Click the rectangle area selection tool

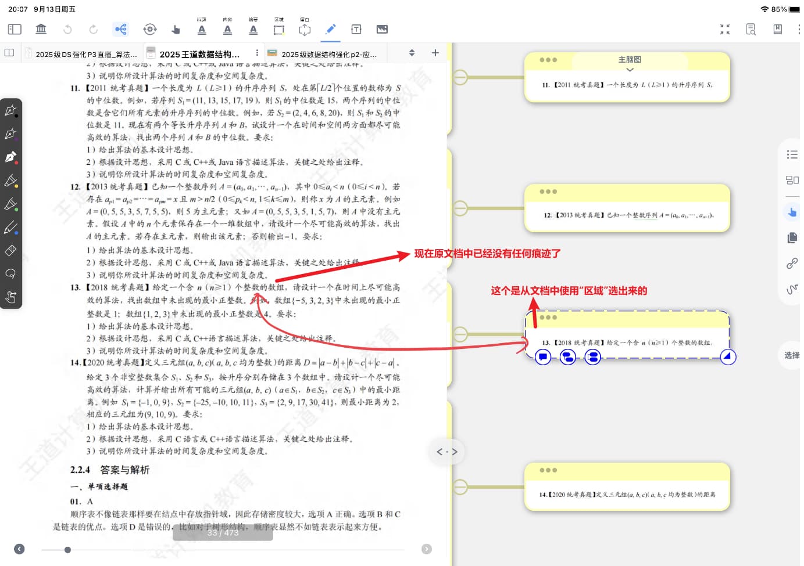279,29
